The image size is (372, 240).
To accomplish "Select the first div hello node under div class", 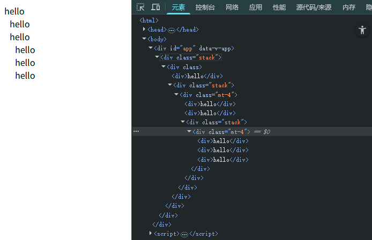I will click(x=197, y=76).
